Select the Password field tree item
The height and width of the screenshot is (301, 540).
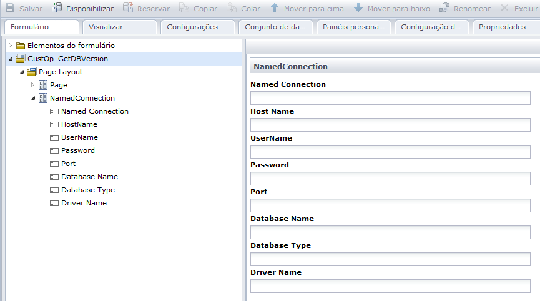point(77,150)
